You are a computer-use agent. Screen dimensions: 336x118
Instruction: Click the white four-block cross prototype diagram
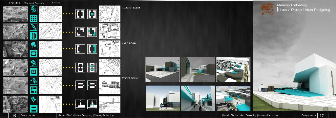[x=80, y=67]
